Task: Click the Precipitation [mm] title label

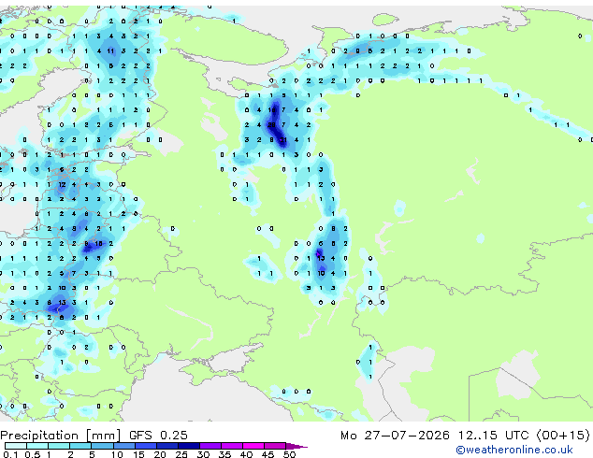Action: [x=61, y=435]
